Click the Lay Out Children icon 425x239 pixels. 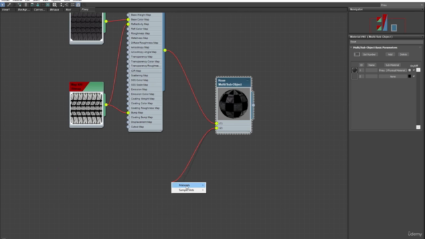(x=66, y=5)
